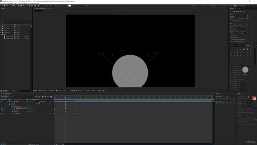Create a new folder in Project panel

pyautogui.click(x=4, y=91)
